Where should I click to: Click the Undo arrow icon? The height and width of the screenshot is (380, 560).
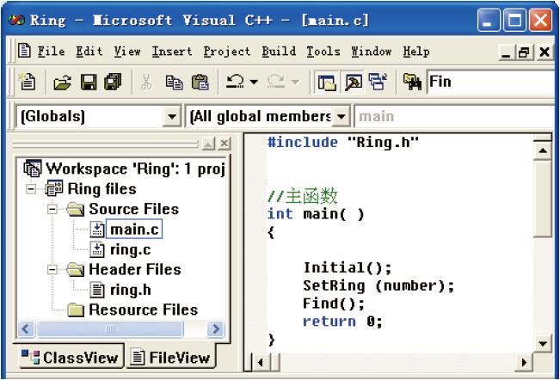pos(235,82)
